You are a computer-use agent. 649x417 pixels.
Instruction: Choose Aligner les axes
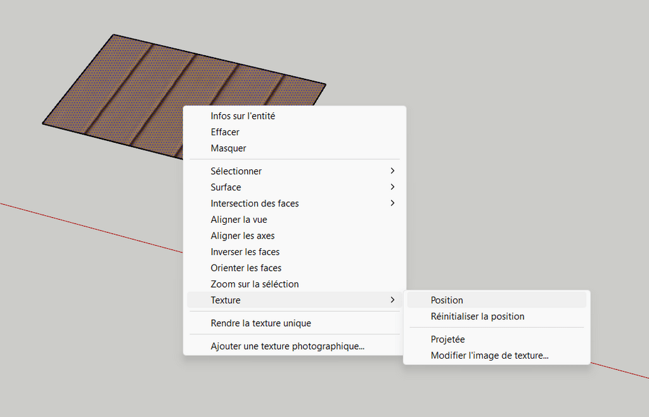click(294, 236)
